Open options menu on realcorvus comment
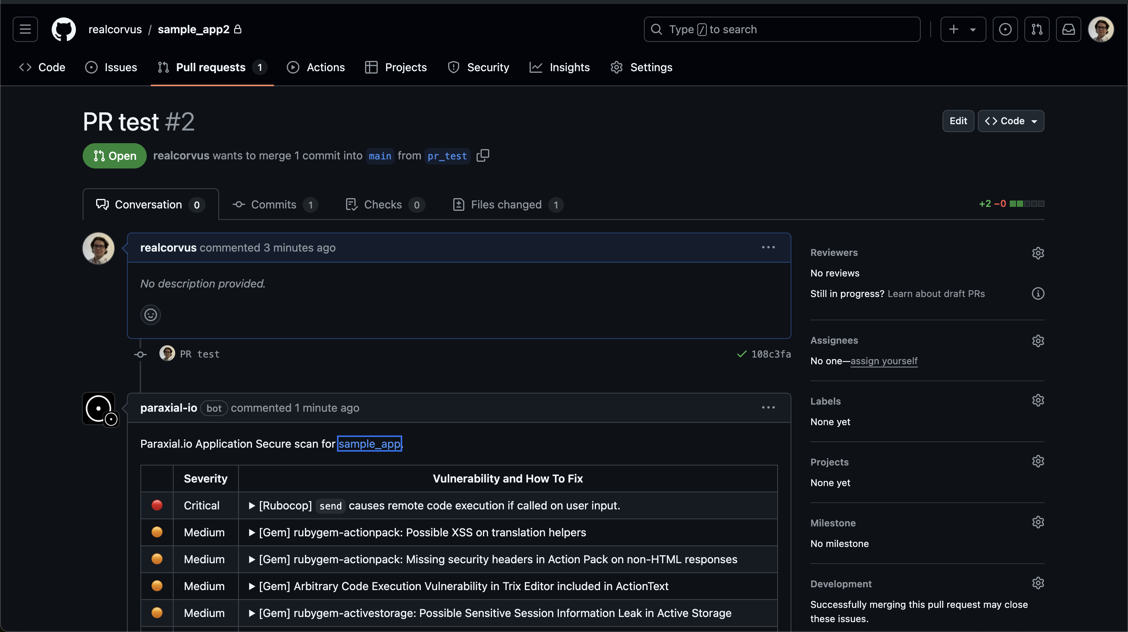 click(x=768, y=248)
